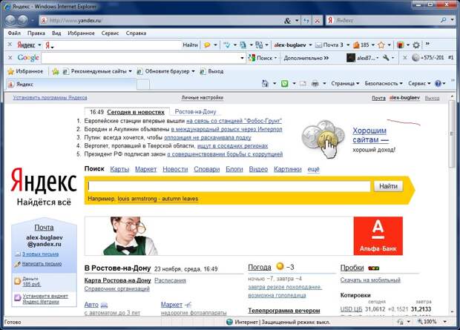This screenshot has height=330, width=460.
Task: Click the address bar with yandex.ru URL
Action: (161, 21)
